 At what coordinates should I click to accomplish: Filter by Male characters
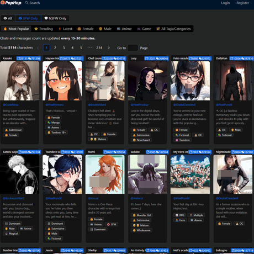(105, 29)
